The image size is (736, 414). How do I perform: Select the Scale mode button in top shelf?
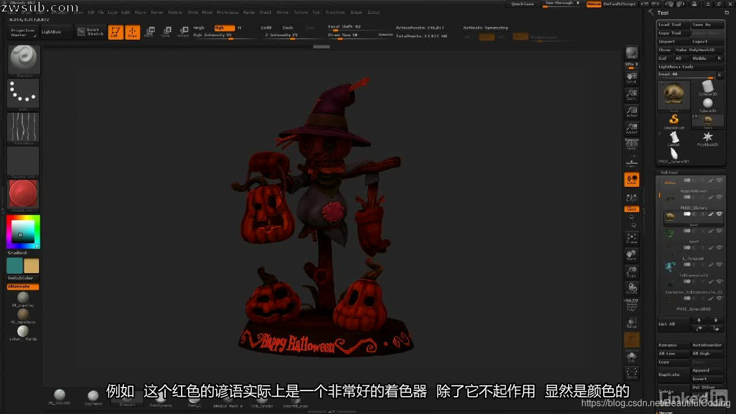click(x=166, y=32)
